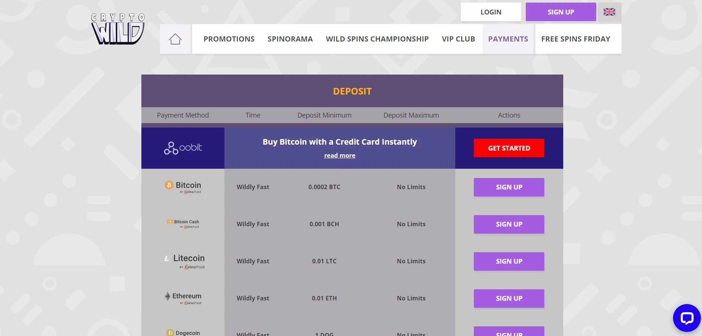
Task: Click the Time column header
Action: 253,115
